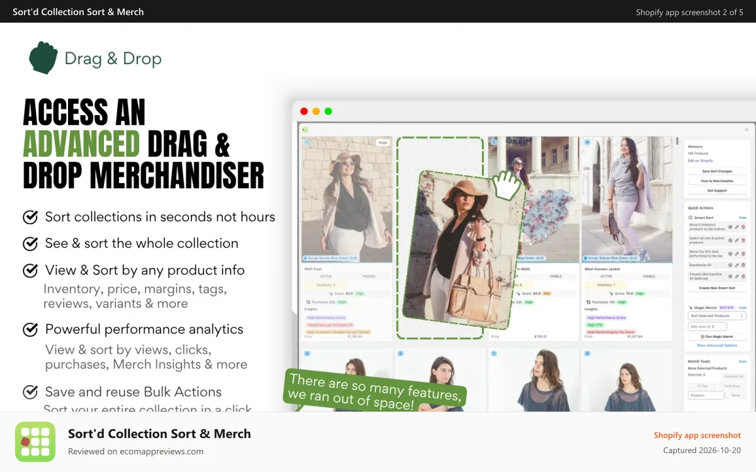
Task: Click the Move button beside Position
Action: 736,395
